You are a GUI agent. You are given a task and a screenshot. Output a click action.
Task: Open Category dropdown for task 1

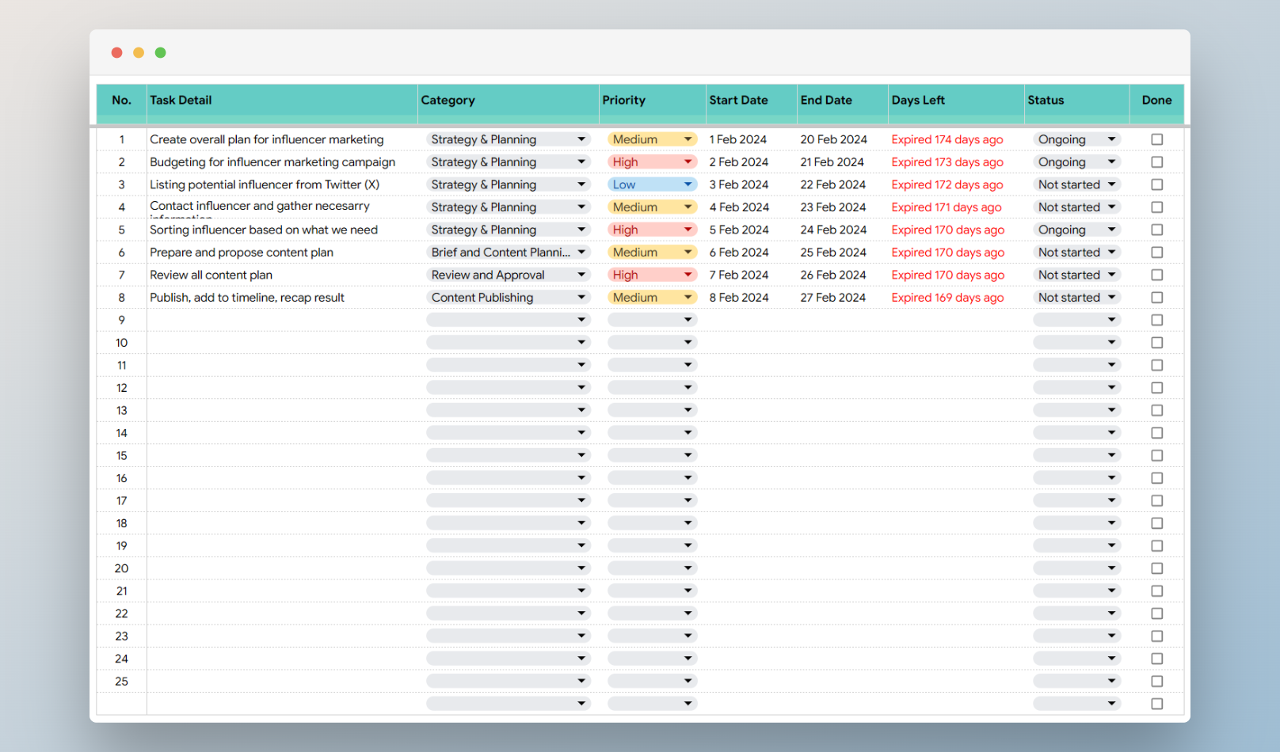coord(508,139)
